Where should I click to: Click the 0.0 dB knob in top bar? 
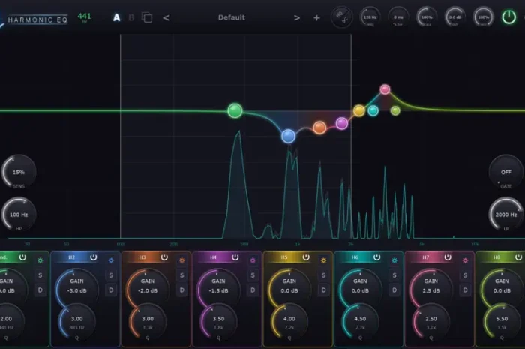(x=455, y=17)
